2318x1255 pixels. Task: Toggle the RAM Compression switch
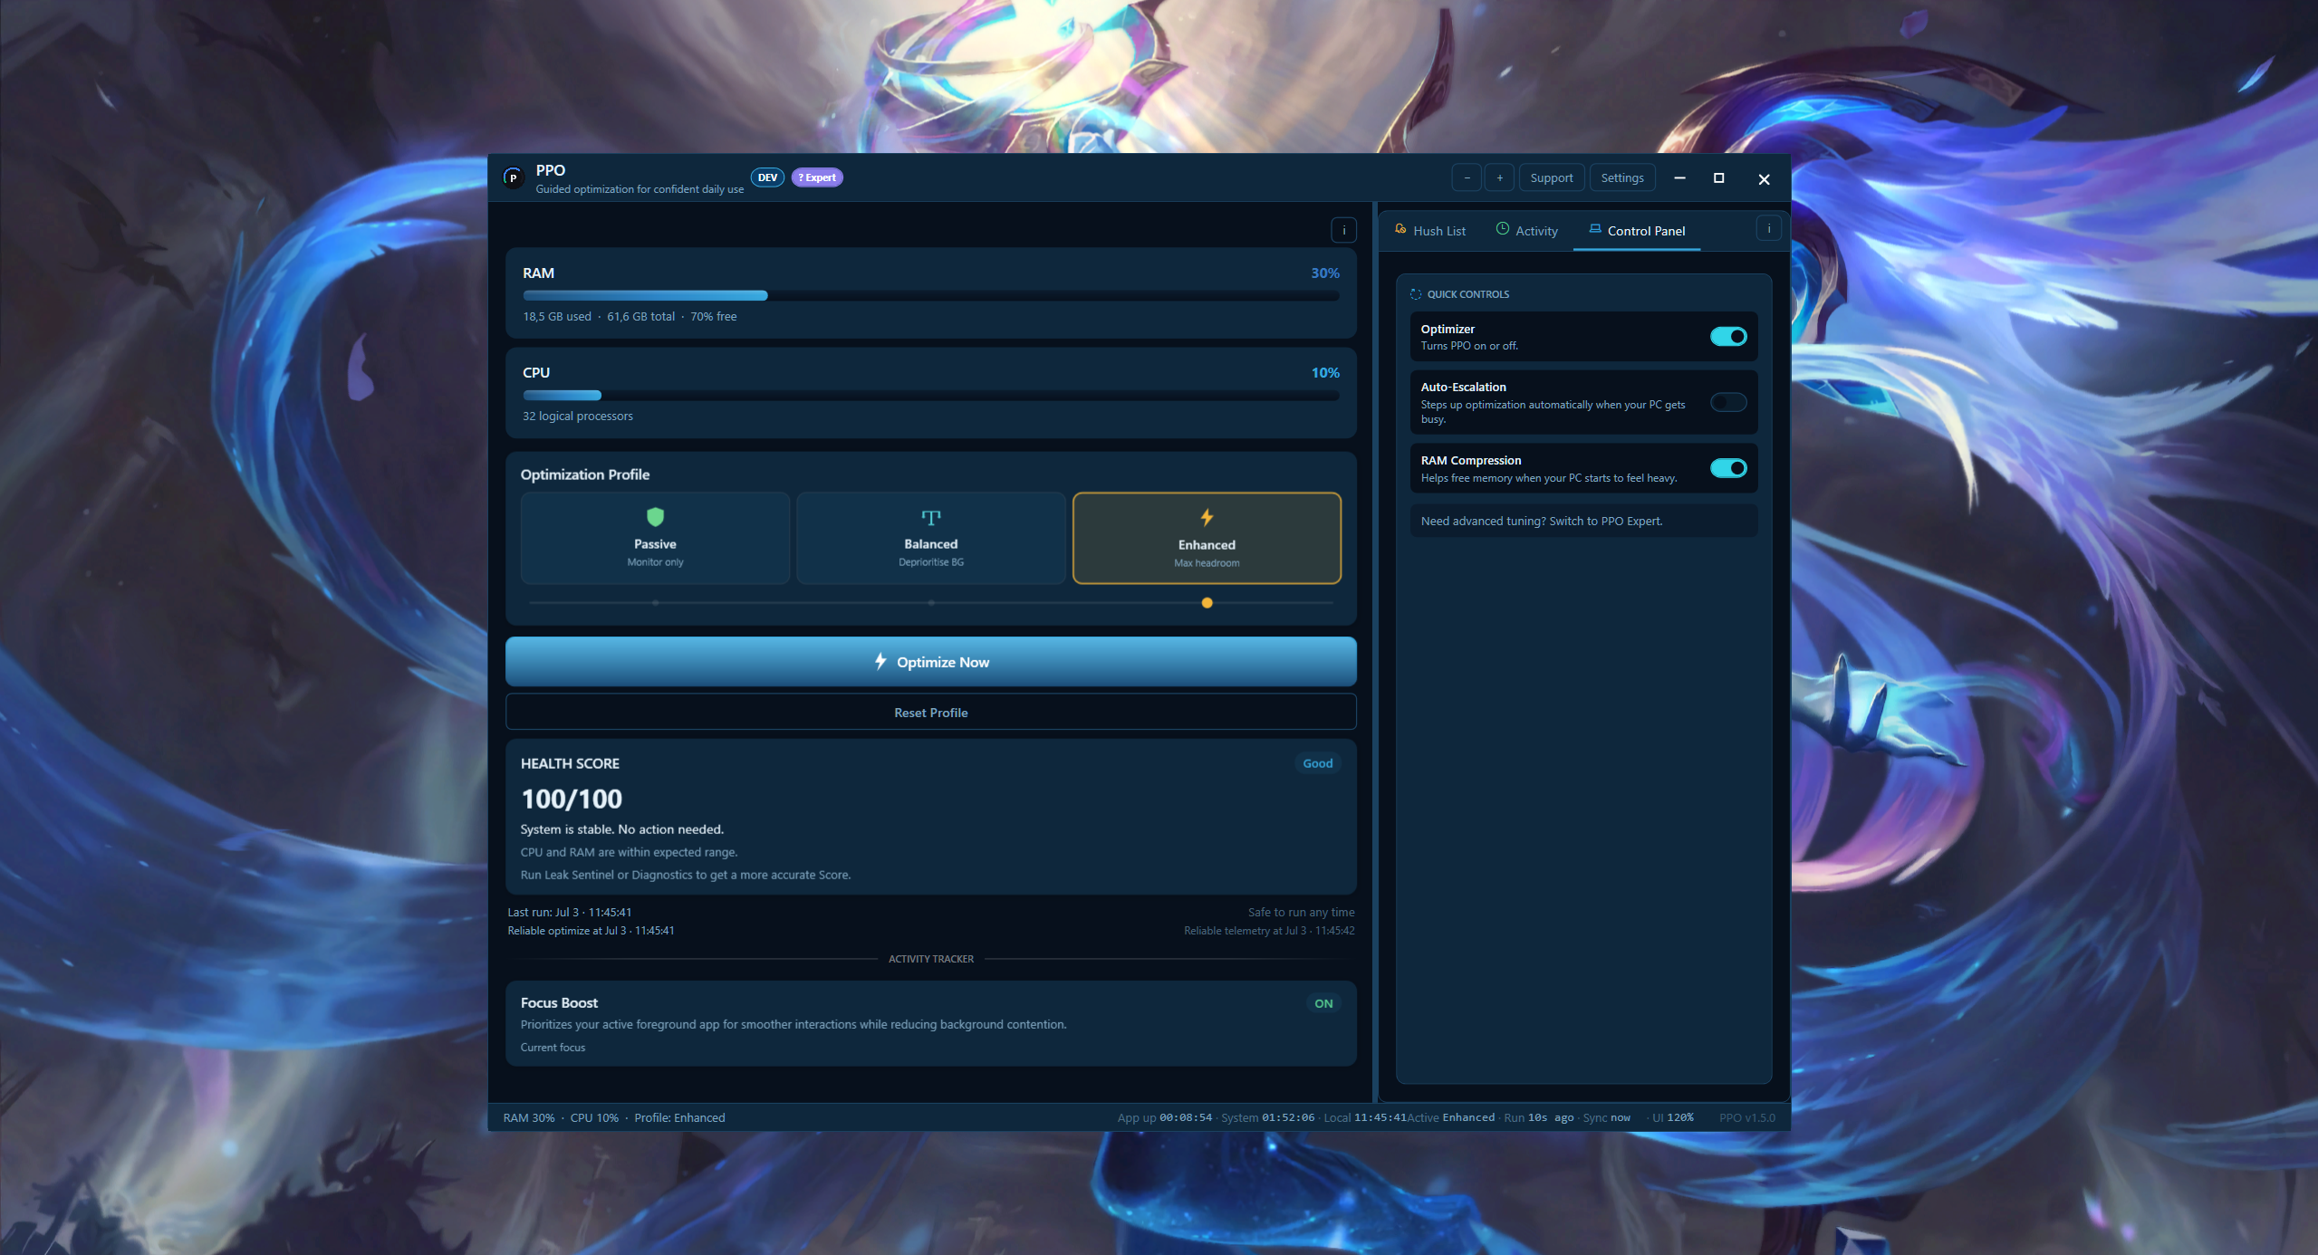pyautogui.click(x=1728, y=468)
